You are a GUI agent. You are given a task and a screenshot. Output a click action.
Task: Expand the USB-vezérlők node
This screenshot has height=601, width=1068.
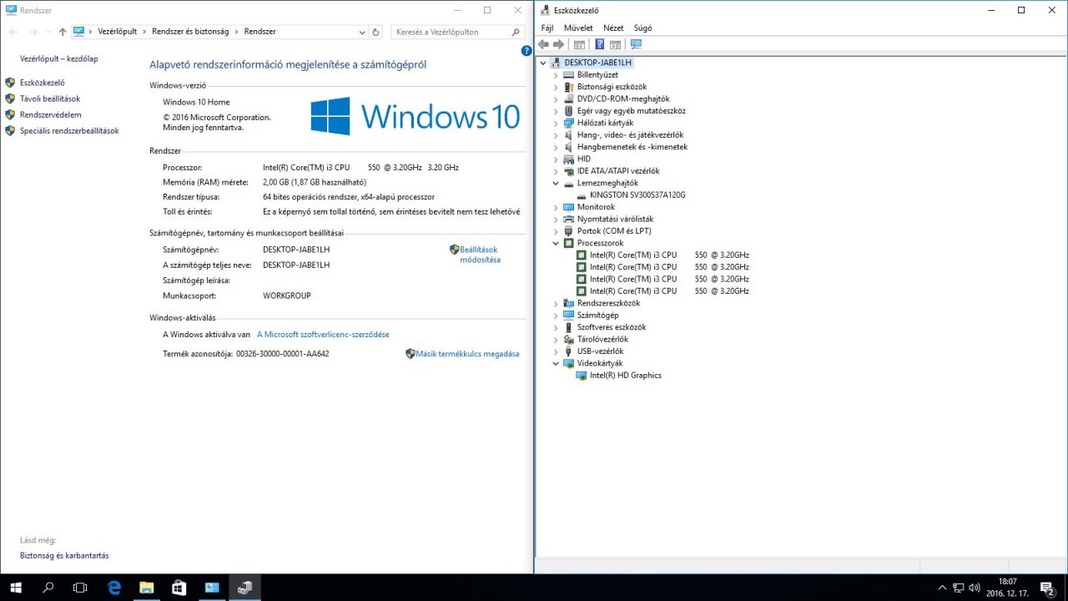556,351
